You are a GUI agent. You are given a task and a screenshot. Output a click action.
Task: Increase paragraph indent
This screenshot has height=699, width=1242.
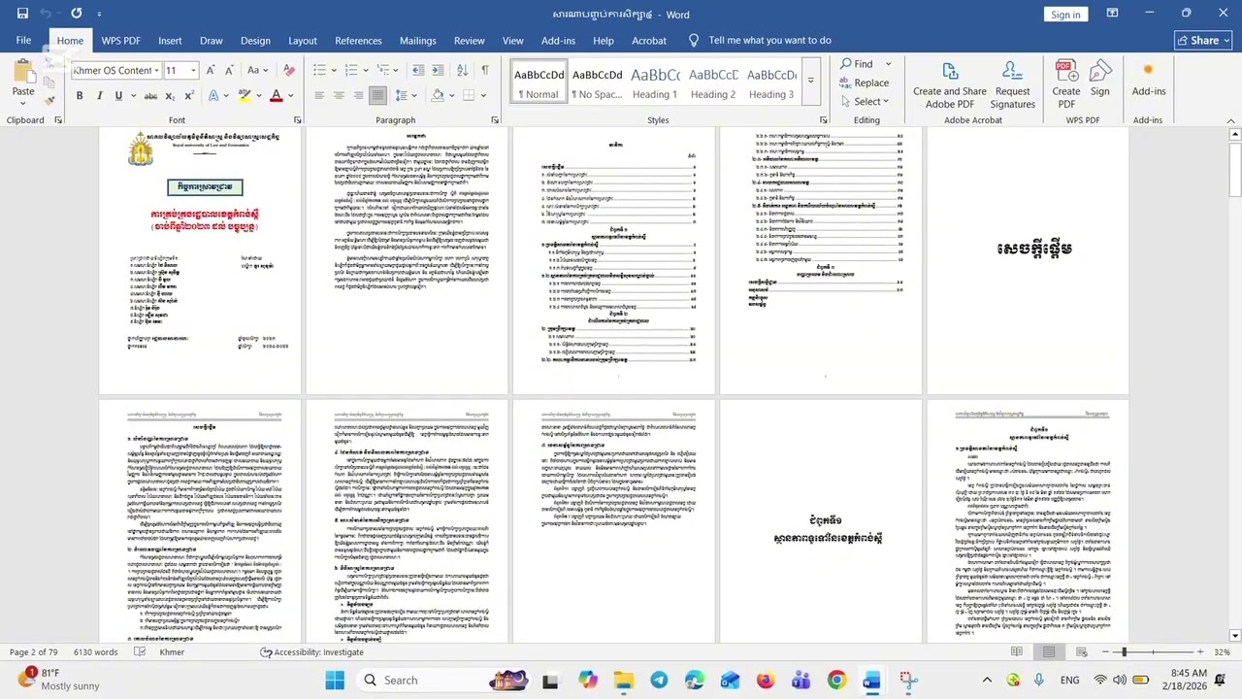coord(438,70)
